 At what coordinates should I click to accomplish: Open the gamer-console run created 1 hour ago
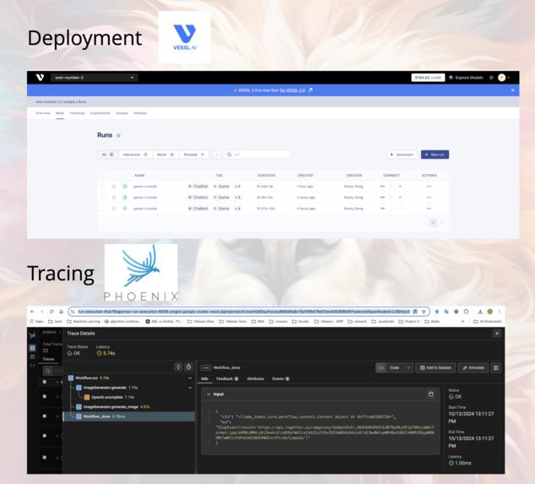coord(145,187)
